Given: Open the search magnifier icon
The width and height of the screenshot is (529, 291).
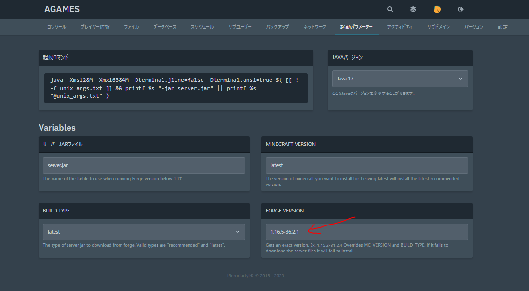Looking at the screenshot, I should click(390, 9).
